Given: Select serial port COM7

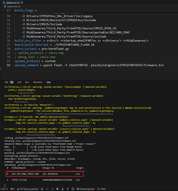Looking at the screenshot, I should [102, 189].
